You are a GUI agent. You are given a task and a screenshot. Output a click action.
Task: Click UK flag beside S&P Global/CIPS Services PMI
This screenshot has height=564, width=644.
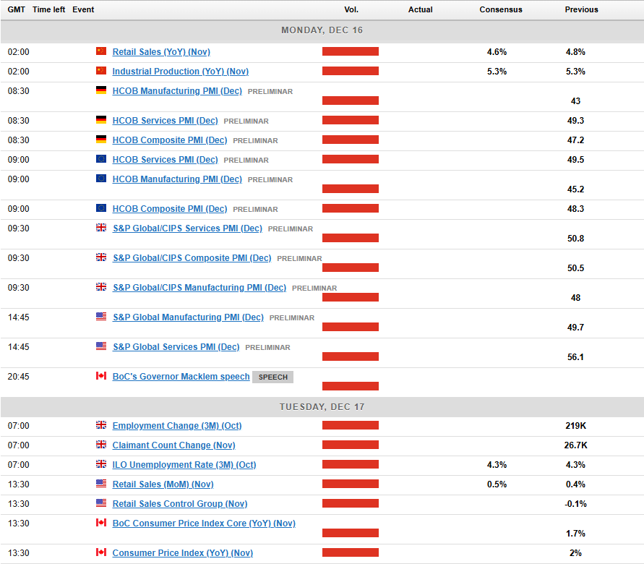pyautogui.click(x=101, y=228)
